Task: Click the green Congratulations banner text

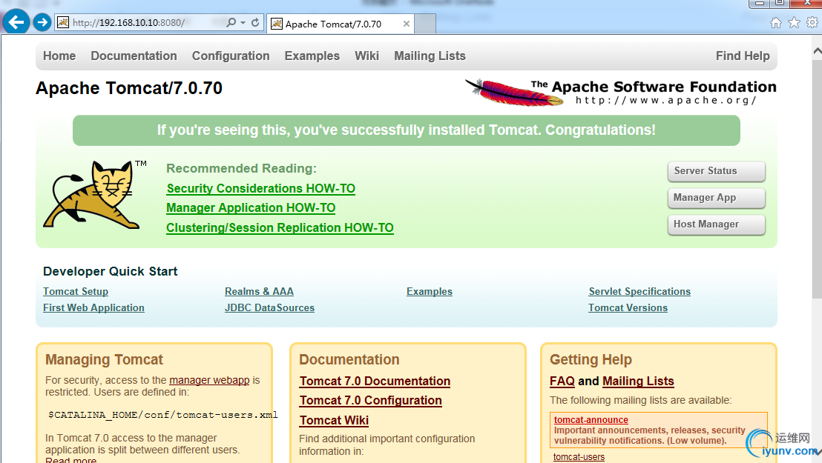Action: (407, 130)
